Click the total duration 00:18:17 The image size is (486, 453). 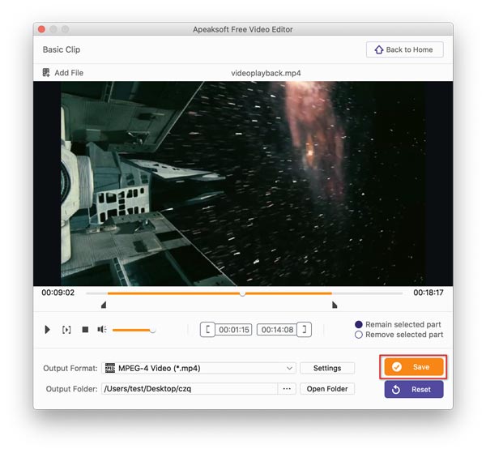pyautogui.click(x=428, y=293)
